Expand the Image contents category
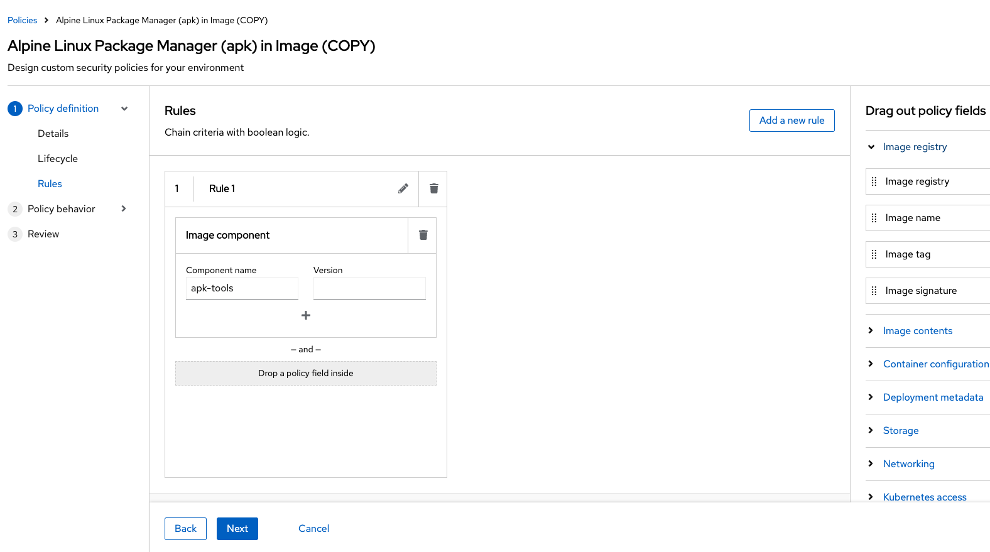This screenshot has width=990, height=552. point(871,330)
